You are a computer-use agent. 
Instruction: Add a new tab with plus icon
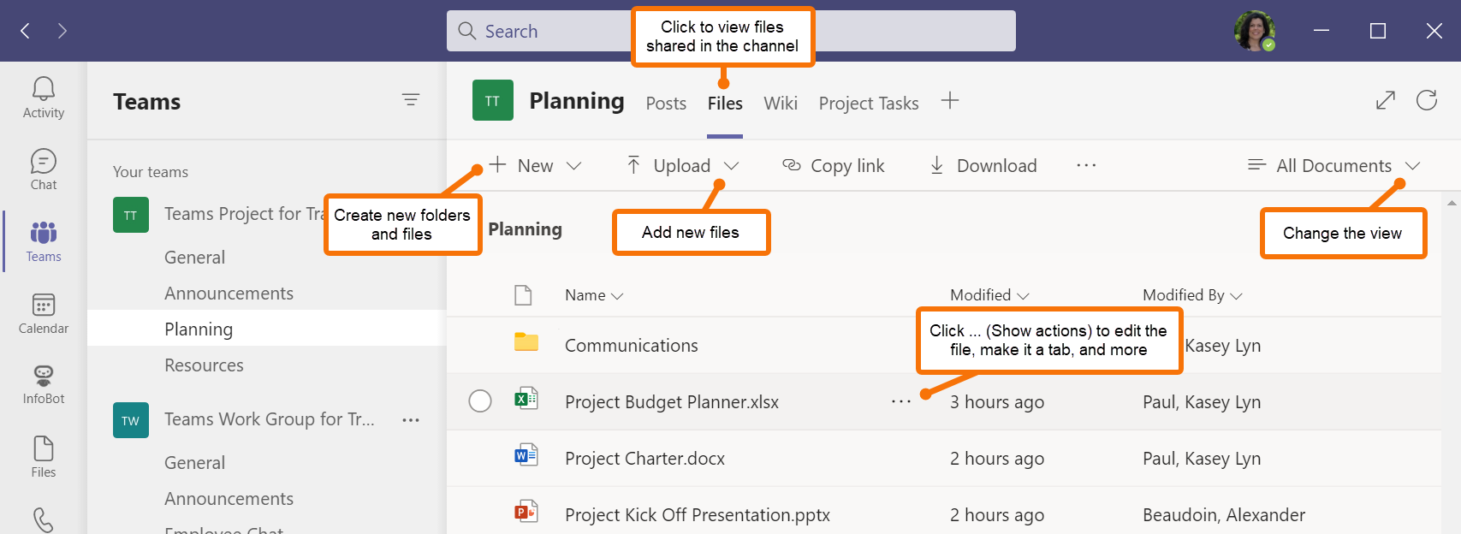950,101
